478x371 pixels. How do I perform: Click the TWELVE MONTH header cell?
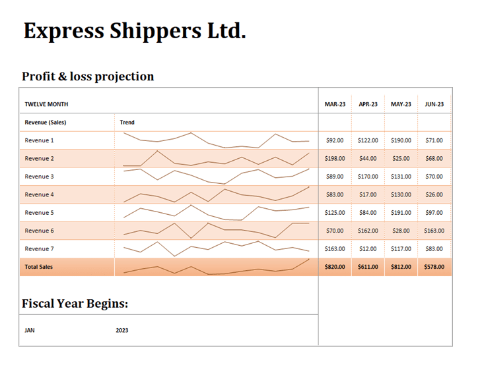[x=46, y=104]
